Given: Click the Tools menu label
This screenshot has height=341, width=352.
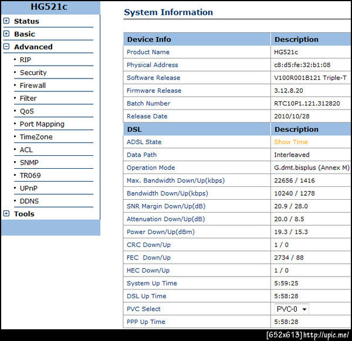Looking at the screenshot, I should [24, 214].
